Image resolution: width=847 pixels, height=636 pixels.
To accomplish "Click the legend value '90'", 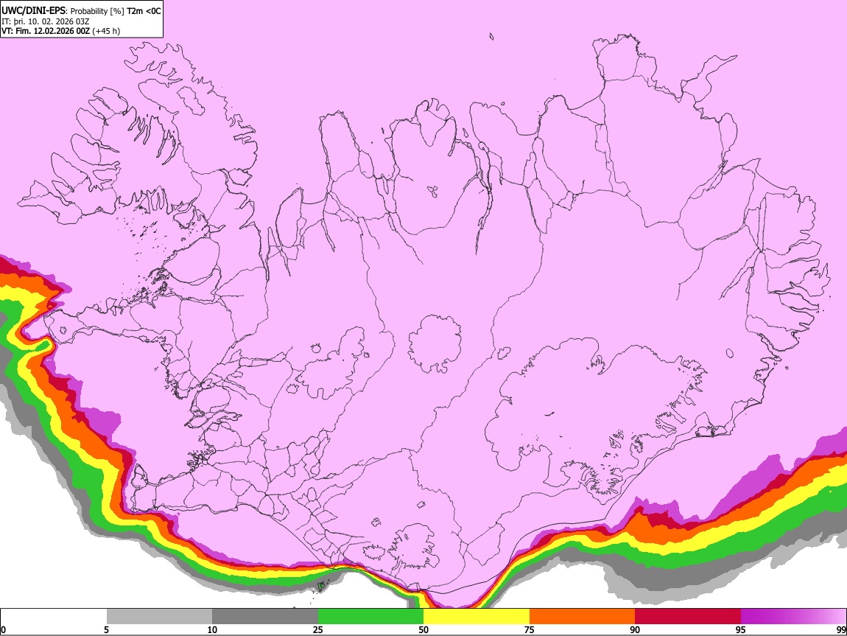I will point(635,629).
